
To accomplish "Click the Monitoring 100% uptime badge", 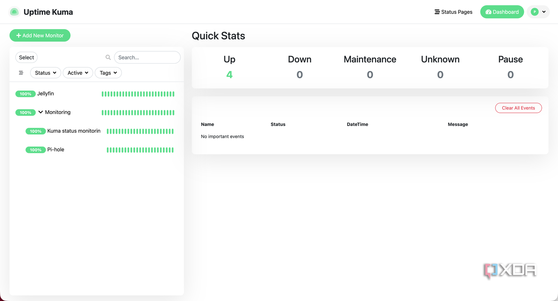I will [25, 112].
